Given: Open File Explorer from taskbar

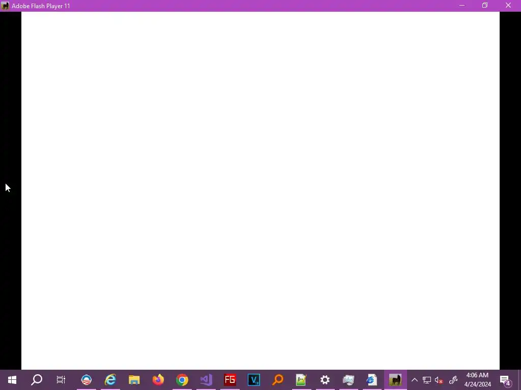Looking at the screenshot, I should click(x=134, y=380).
